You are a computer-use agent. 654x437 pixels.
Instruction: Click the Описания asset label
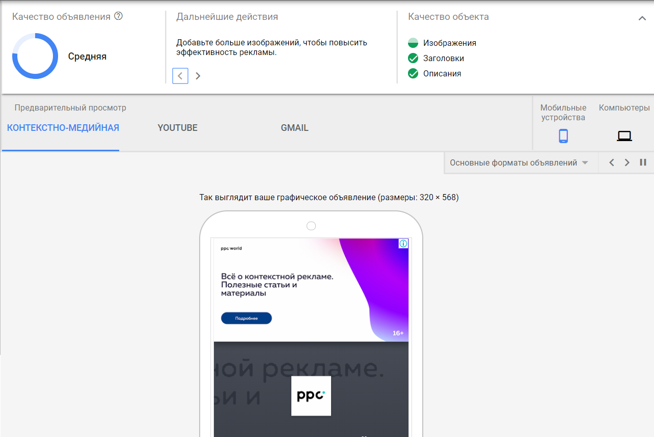[442, 74]
